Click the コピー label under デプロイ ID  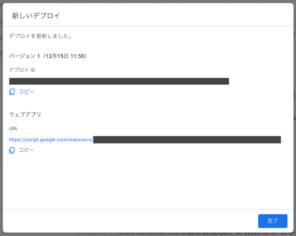(26, 92)
